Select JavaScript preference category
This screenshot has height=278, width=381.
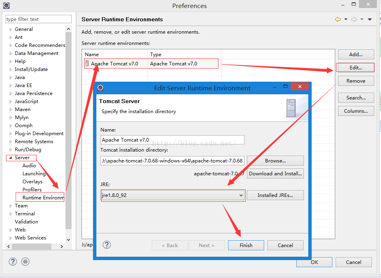tap(26, 101)
